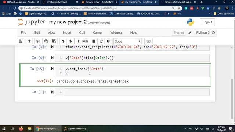Interrupt the kernel stop icon

click(x=94, y=41)
